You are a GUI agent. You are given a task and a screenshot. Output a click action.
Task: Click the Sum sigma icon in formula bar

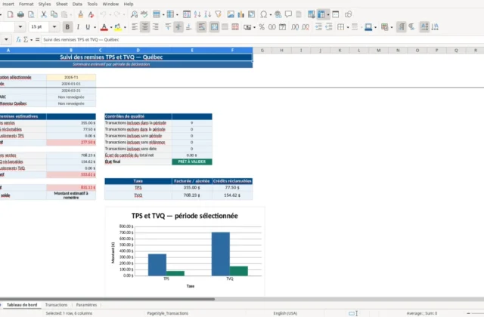tap(26, 39)
